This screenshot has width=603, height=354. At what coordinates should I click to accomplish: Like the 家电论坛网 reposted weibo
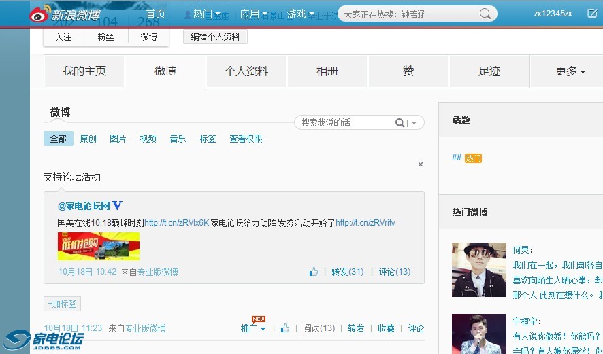[314, 272]
